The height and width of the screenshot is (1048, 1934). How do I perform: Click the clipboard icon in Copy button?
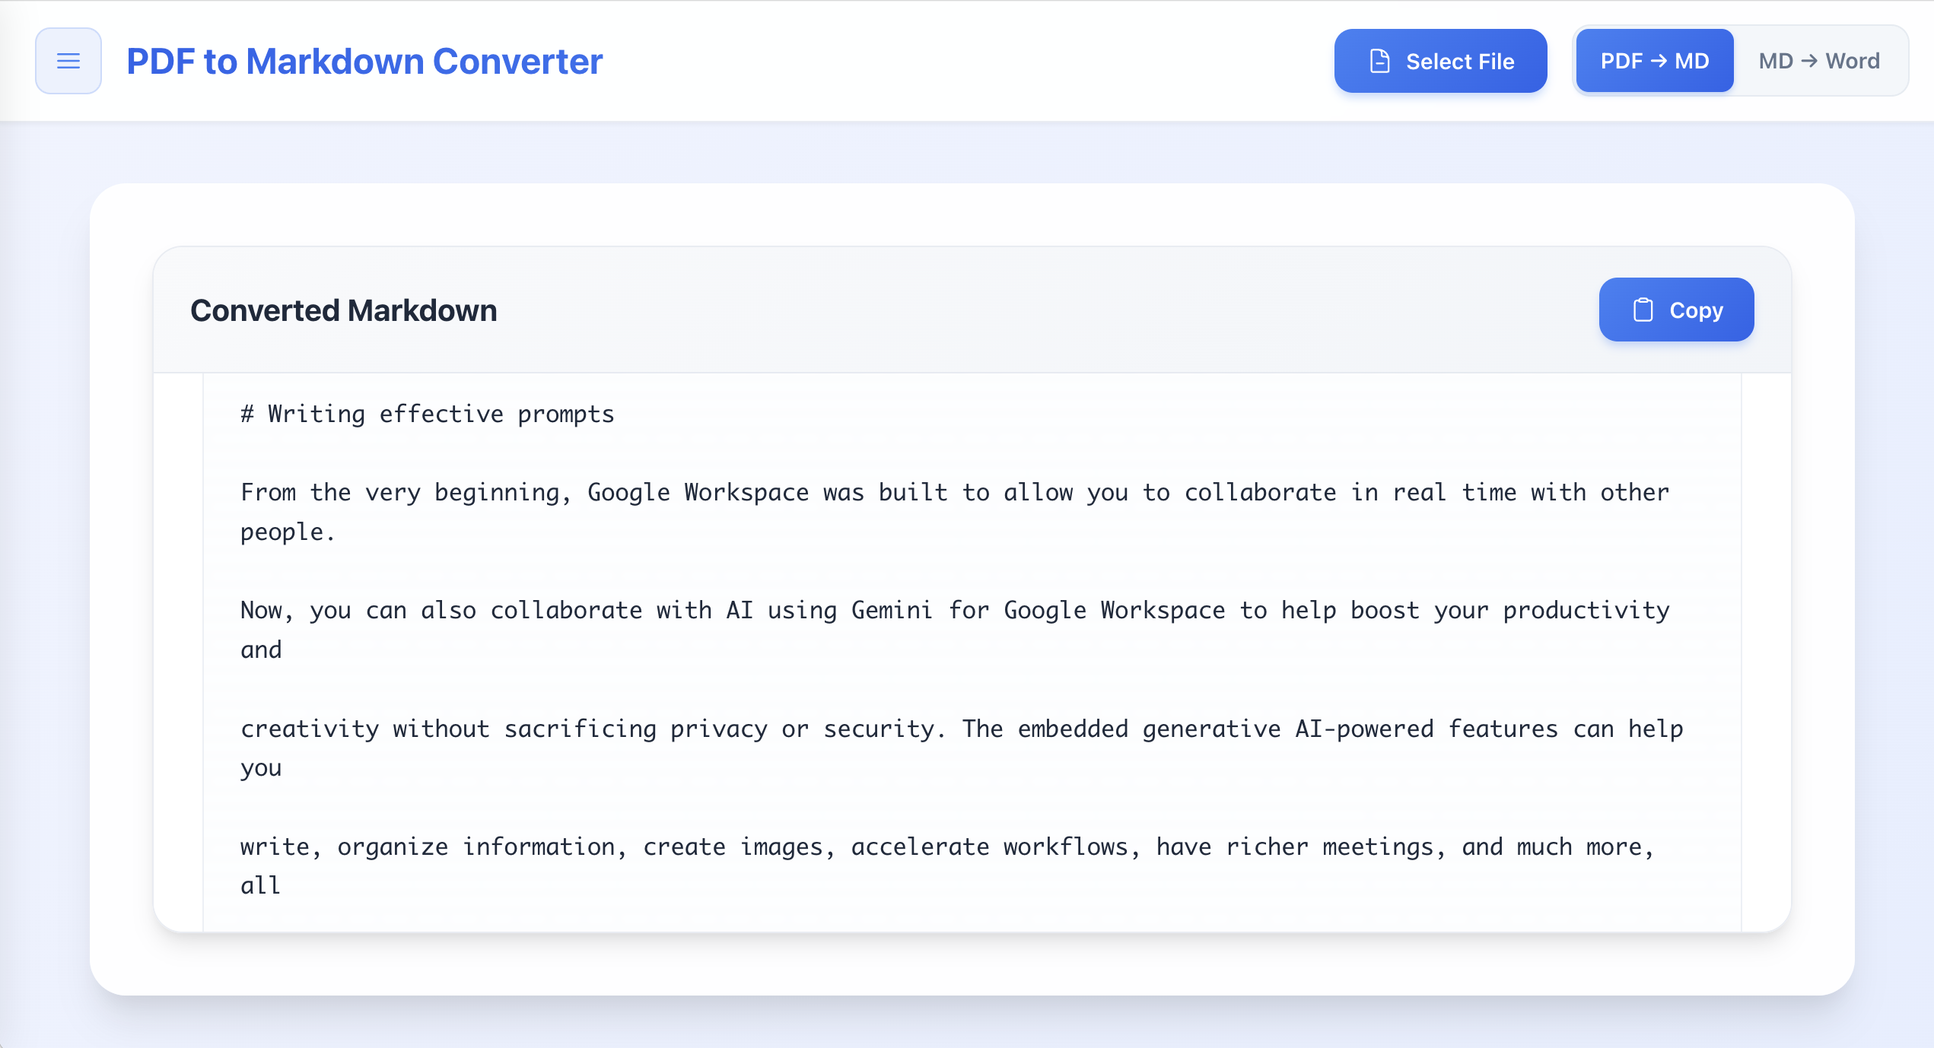click(1643, 310)
